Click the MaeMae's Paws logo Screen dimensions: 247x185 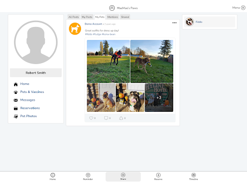(112, 8)
